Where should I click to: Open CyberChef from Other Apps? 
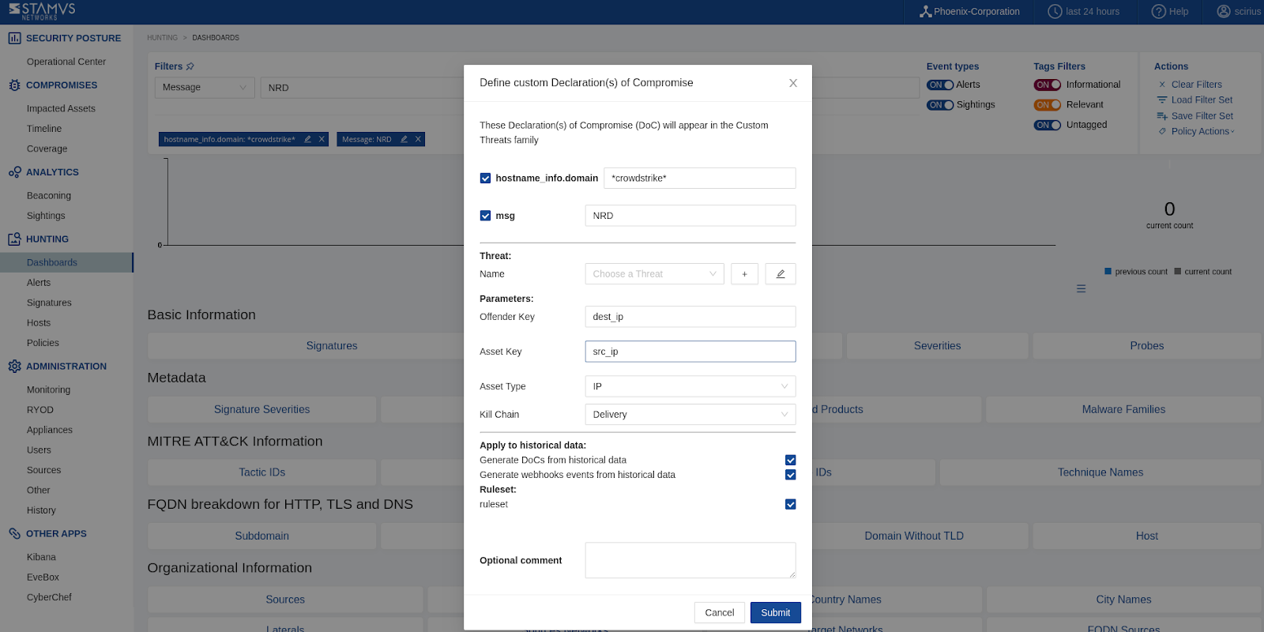point(49,597)
